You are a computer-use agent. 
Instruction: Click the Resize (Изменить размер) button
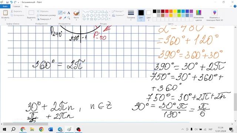(x=46, y=15)
